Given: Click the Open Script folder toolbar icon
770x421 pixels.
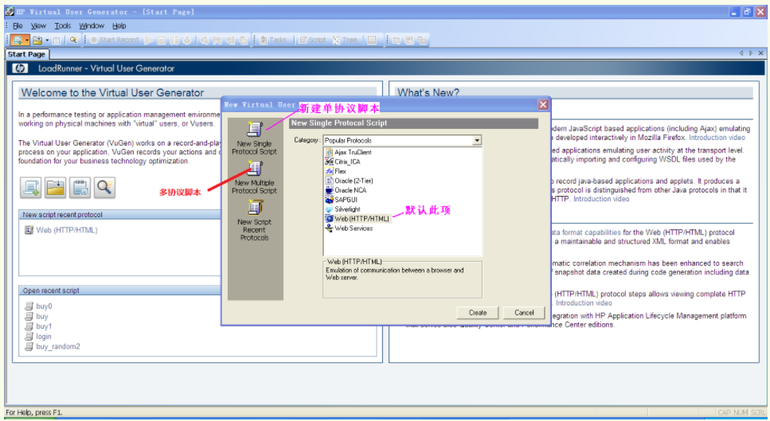Looking at the screenshot, I should tap(37, 40).
